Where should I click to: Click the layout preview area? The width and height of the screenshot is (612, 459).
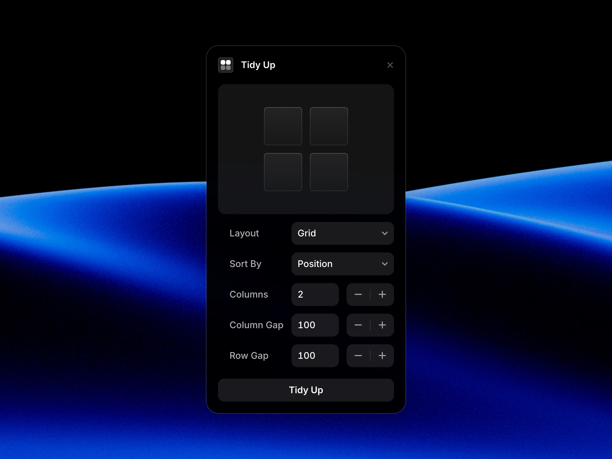click(306, 149)
